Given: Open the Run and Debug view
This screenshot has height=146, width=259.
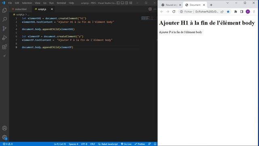Looking at the screenshot, I should point(4,38).
